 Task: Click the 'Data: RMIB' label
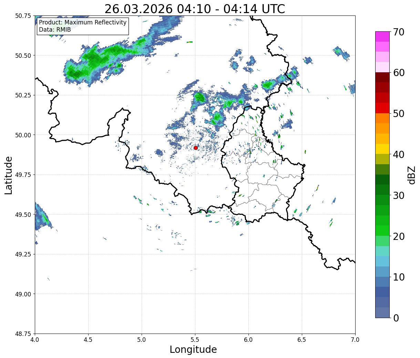[55, 30]
